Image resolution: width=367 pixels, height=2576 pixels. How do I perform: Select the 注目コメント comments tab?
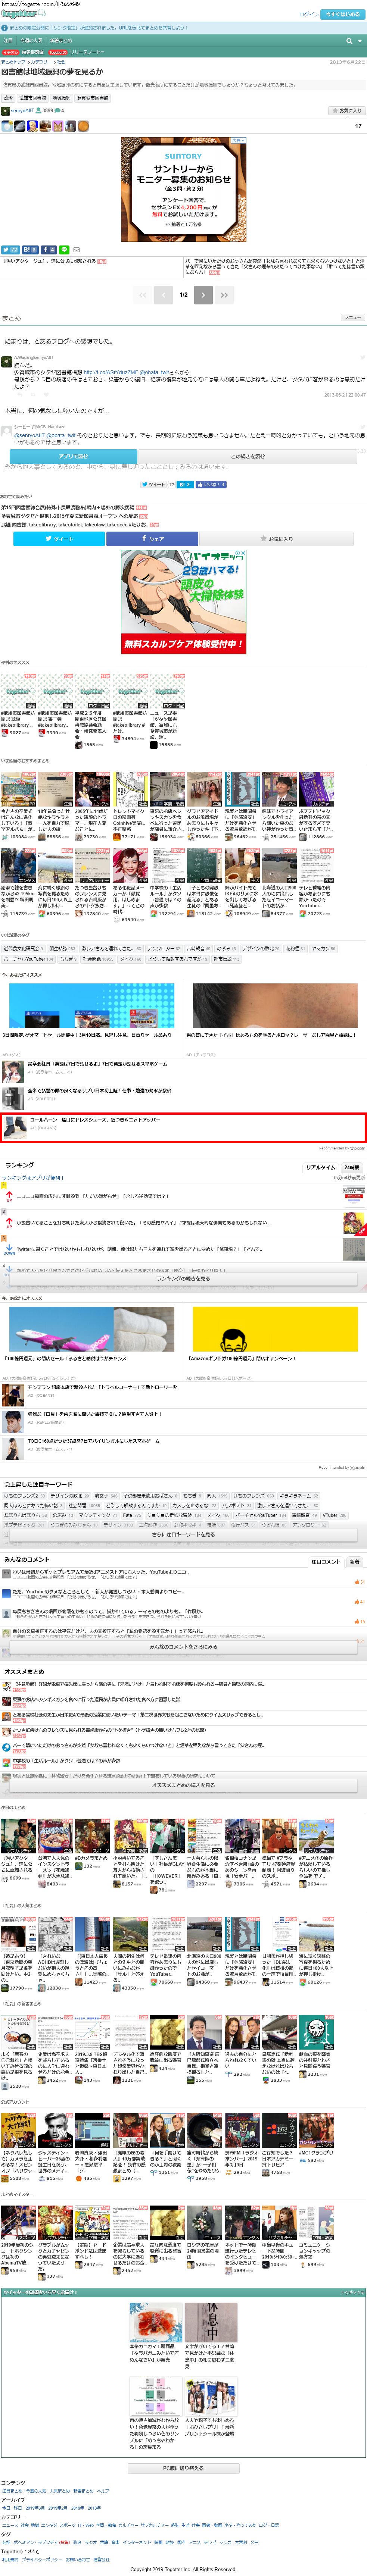(325, 1561)
